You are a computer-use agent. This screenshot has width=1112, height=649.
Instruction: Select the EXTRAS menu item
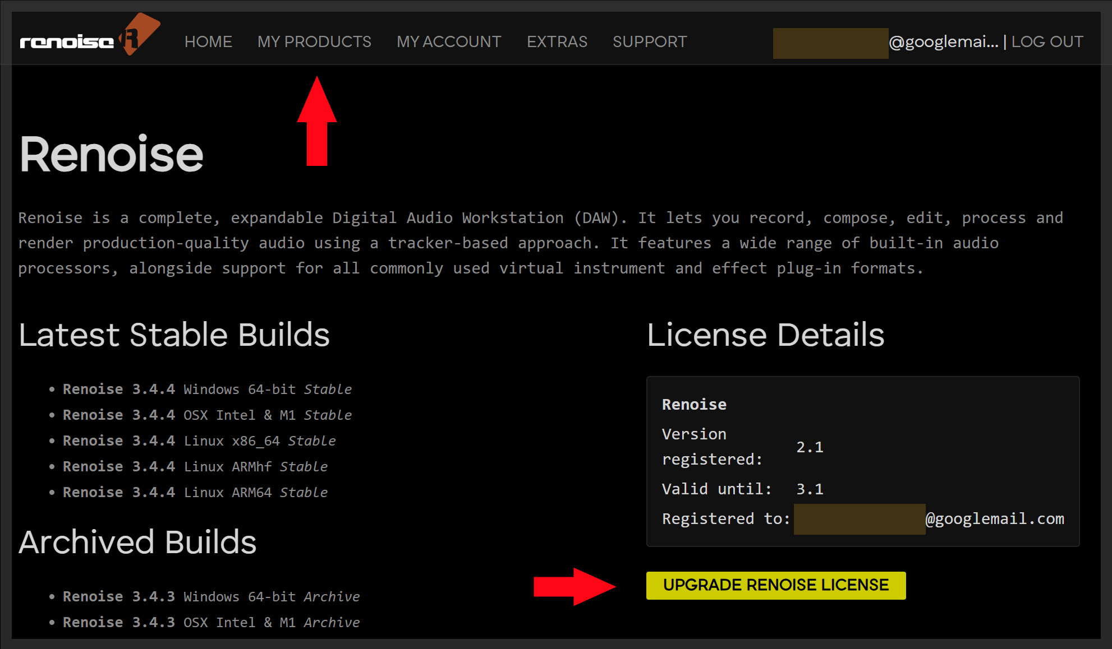pyautogui.click(x=557, y=42)
